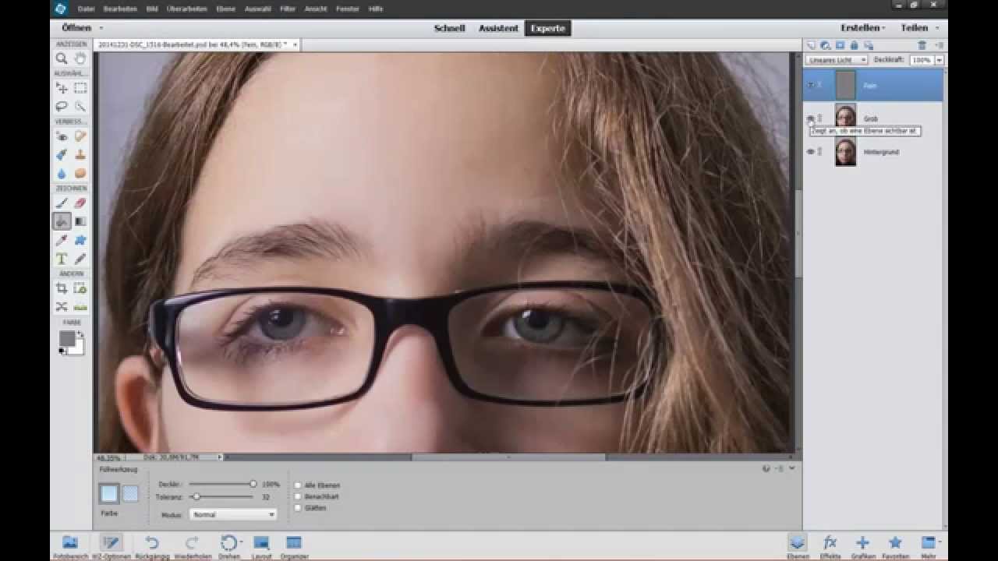Enable the Benachbart checkbox
This screenshot has height=561, width=998.
point(298,496)
